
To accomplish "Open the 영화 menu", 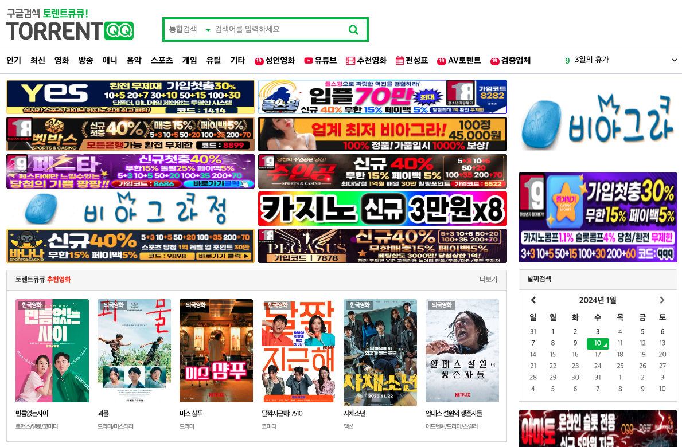I will [62, 60].
